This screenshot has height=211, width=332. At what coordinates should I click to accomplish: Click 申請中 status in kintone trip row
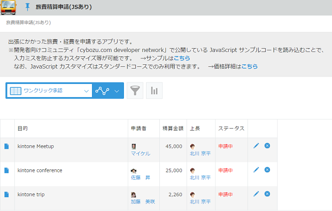pos(225,194)
